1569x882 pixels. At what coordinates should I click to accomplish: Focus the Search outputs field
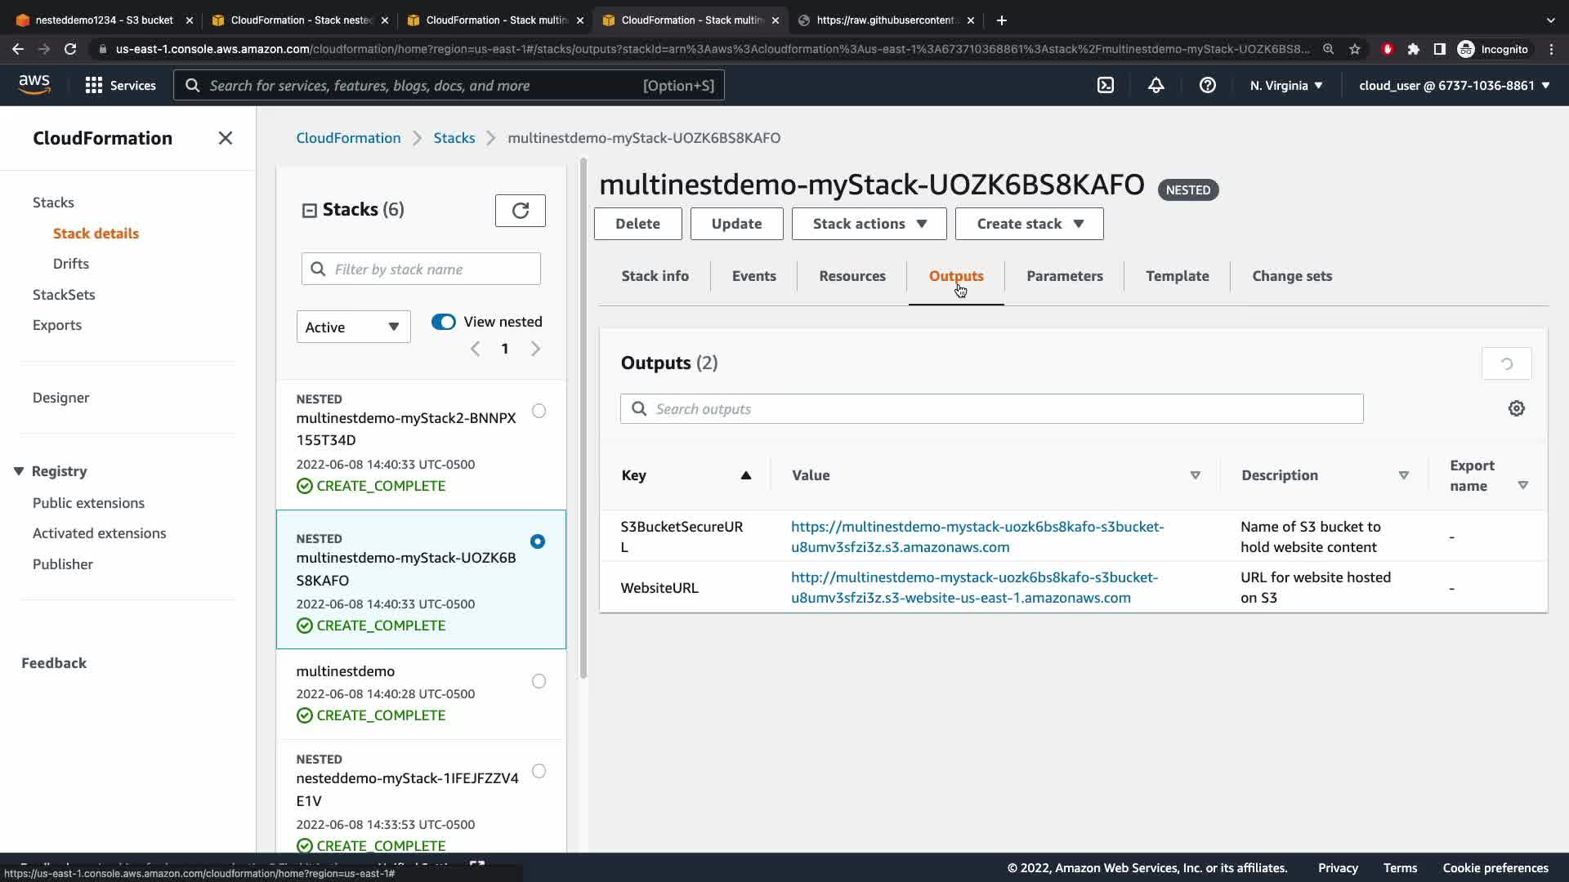click(x=991, y=408)
